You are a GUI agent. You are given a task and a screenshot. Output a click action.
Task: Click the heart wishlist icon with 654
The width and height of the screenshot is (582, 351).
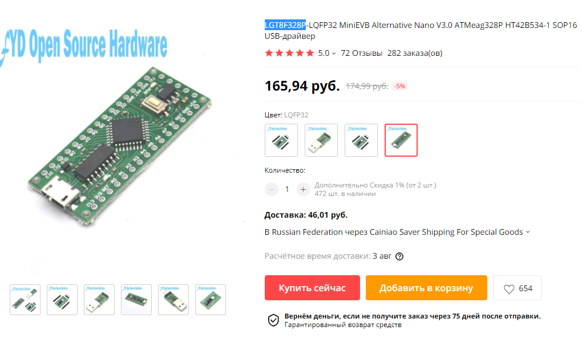click(x=509, y=289)
